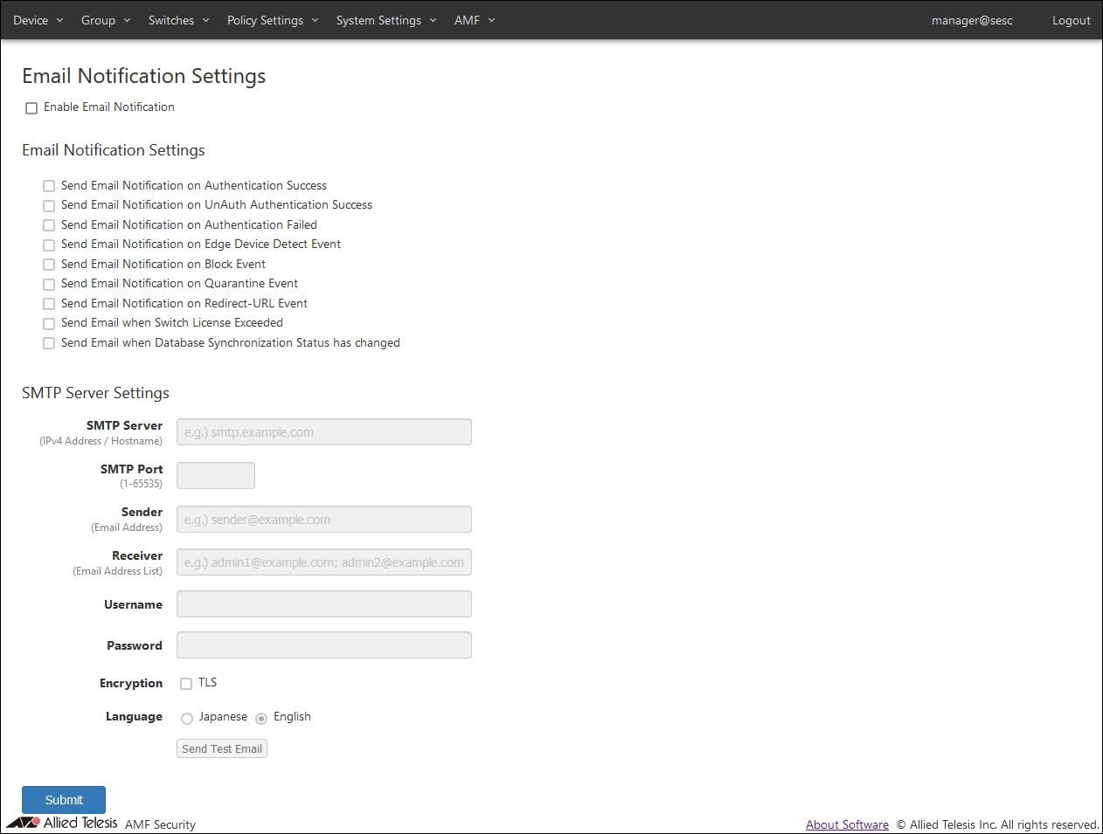Viewport: 1103px width, 834px height.
Task: Choose English language radio option
Action: click(261, 719)
